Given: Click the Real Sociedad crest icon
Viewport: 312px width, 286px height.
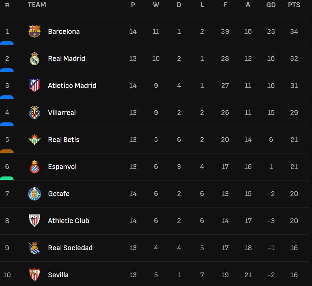Looking at the screenshot, I should [x=35, y=248].
